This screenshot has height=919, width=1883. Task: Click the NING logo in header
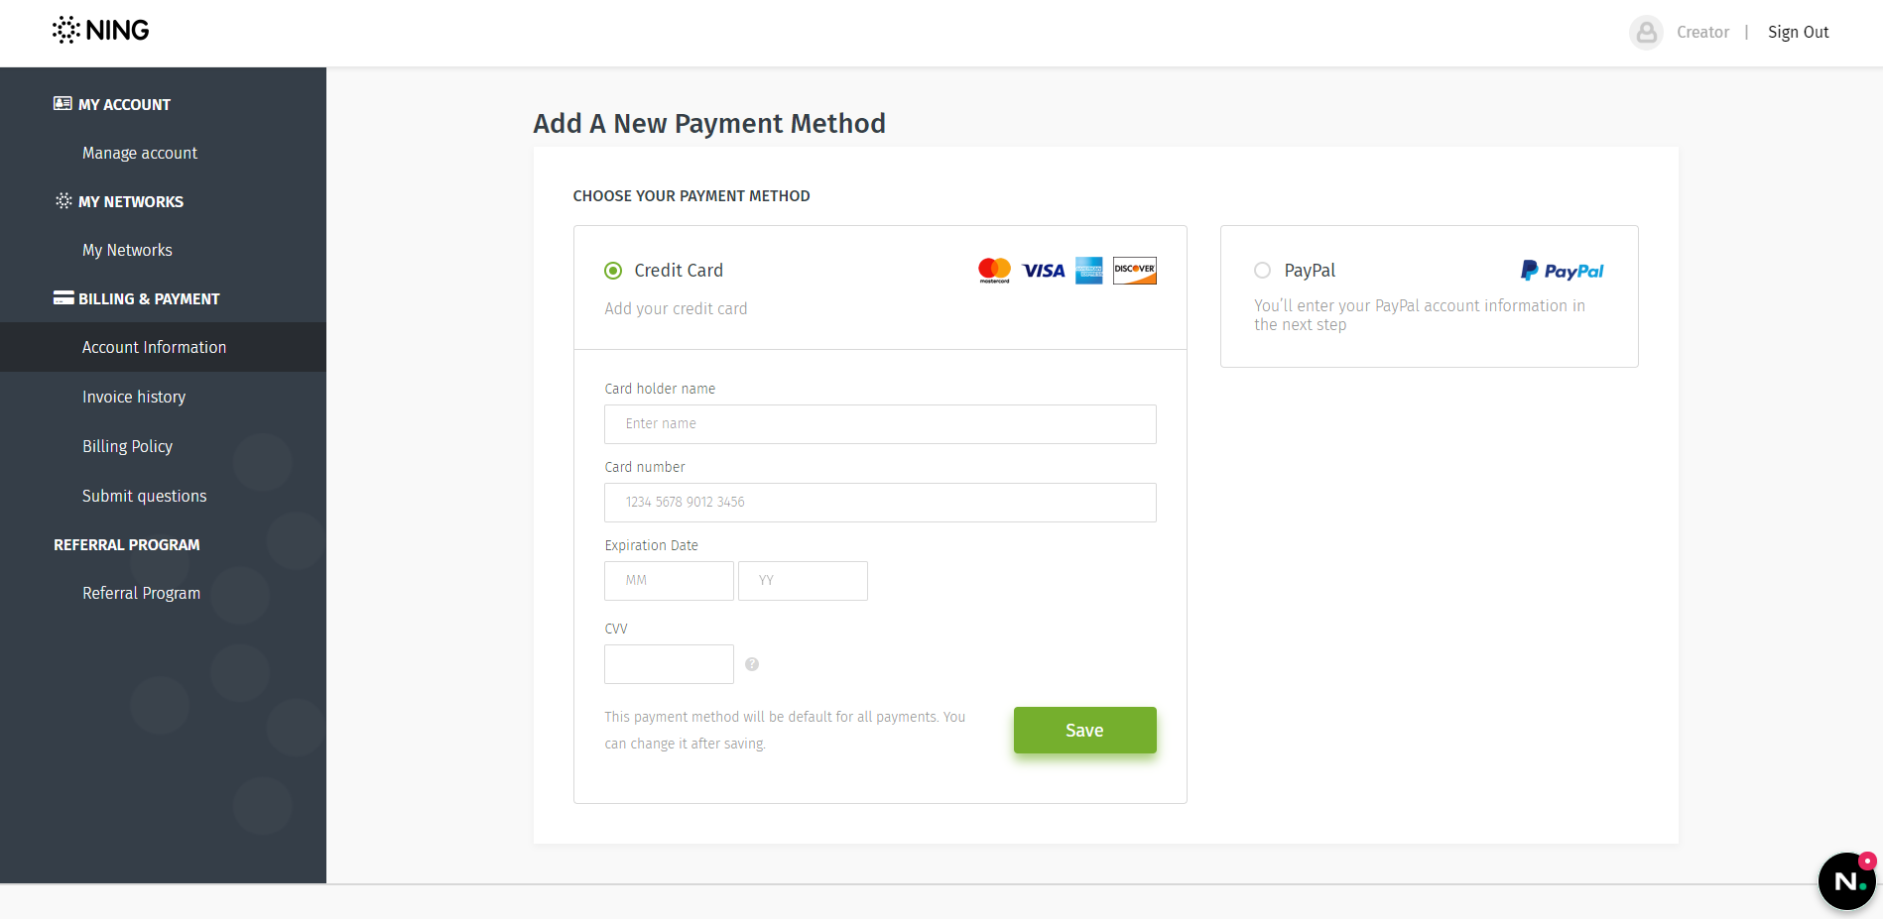pyautogui.click(x=100, y=30)
